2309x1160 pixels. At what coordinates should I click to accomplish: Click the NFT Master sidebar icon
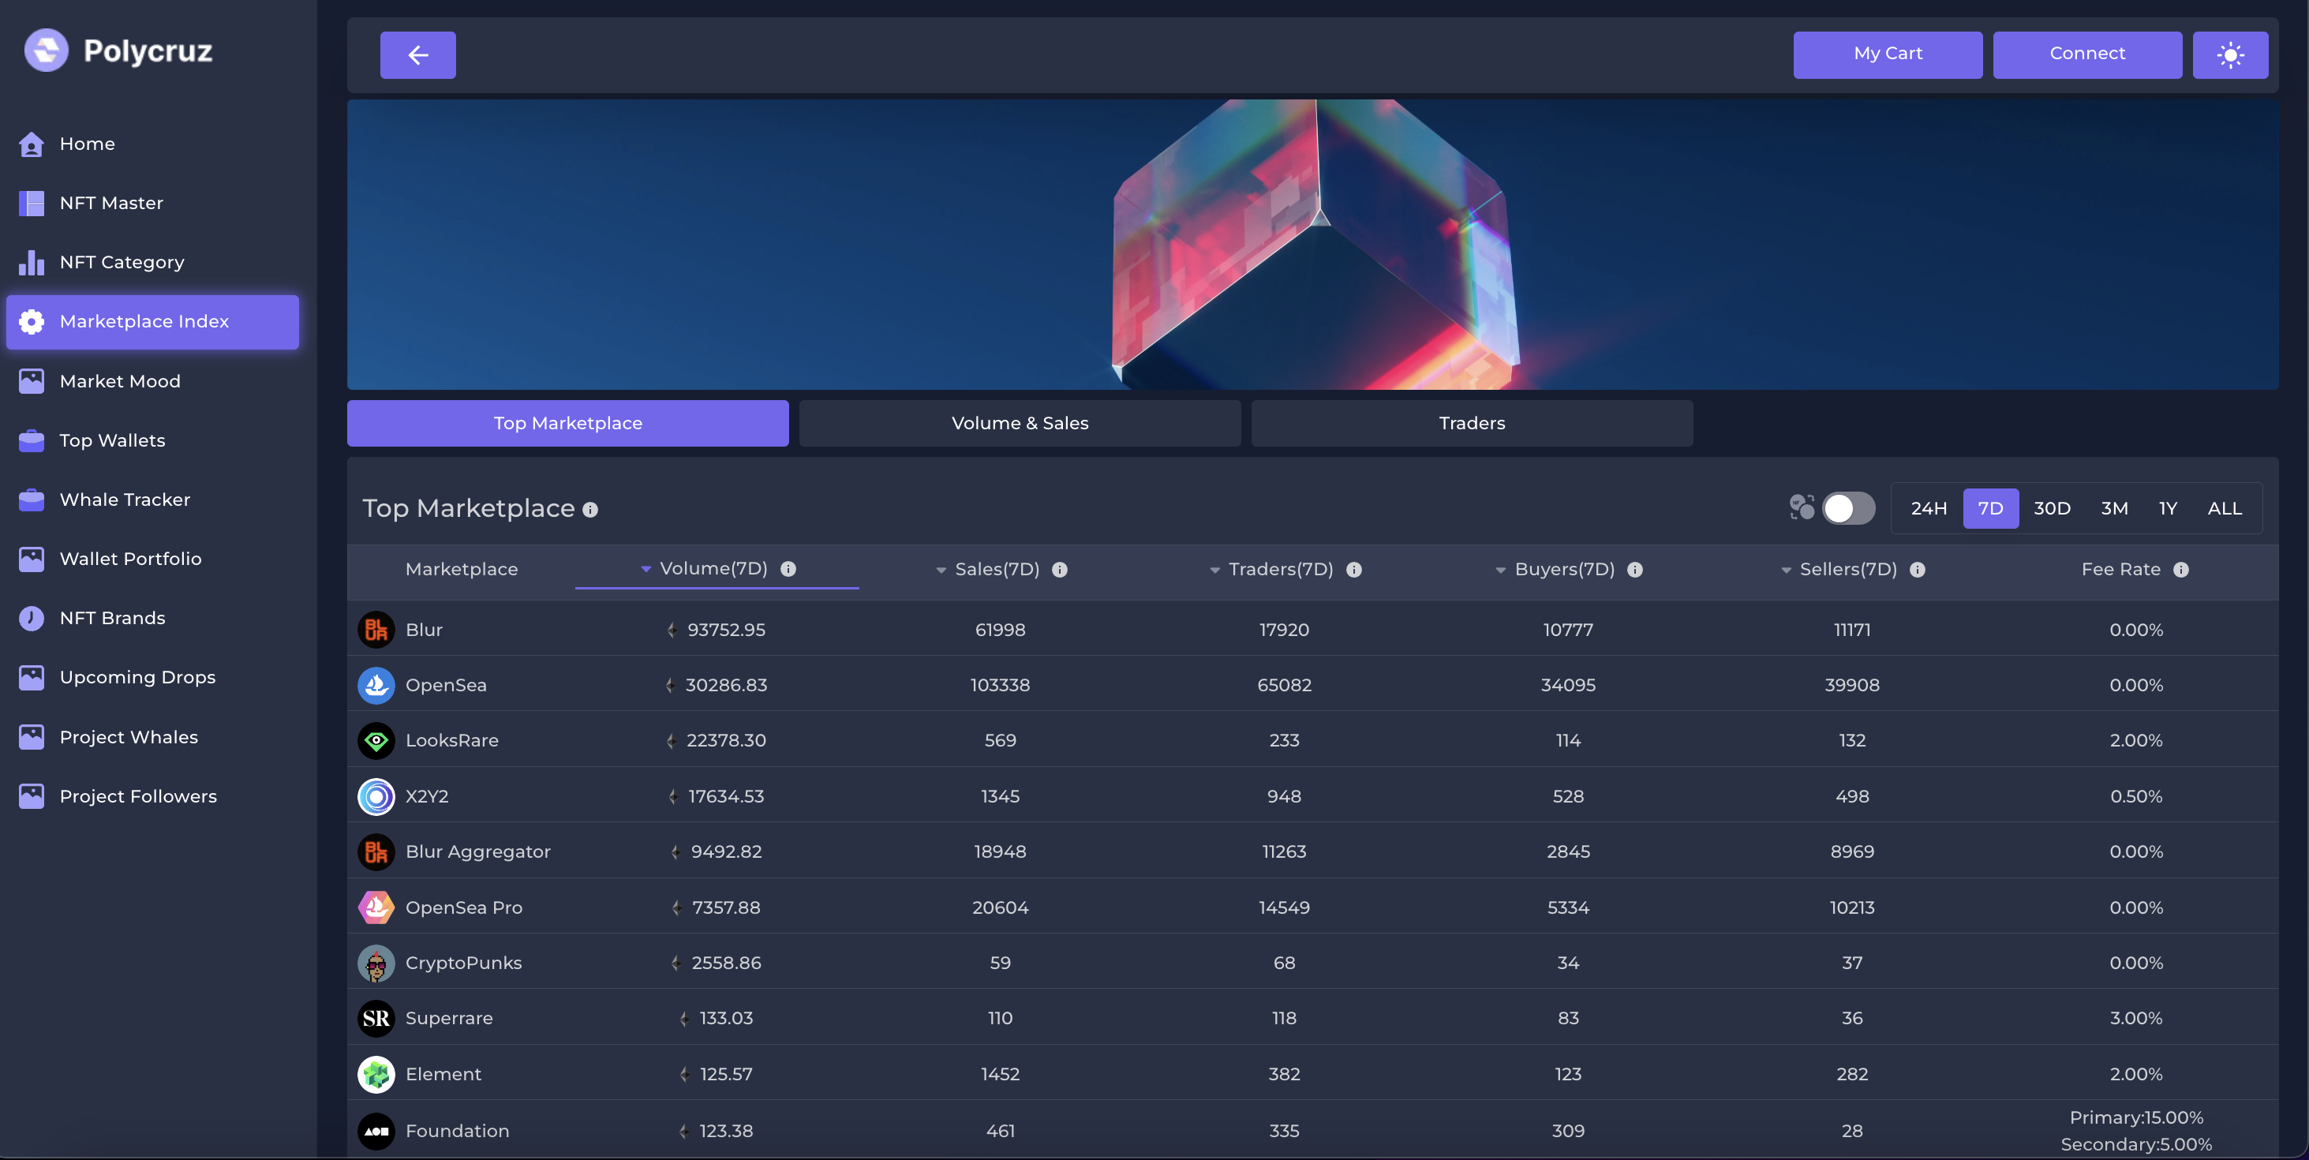pyautogui.click(x=32, y=204)
